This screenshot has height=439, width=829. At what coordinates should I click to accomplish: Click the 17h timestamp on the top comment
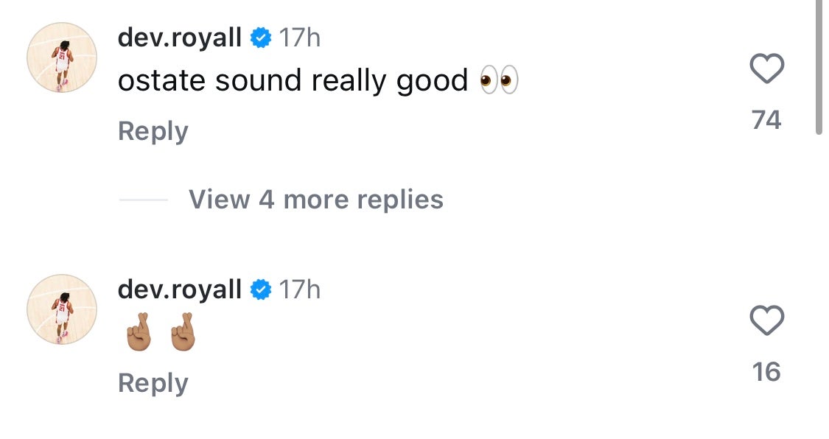(300, 38)
